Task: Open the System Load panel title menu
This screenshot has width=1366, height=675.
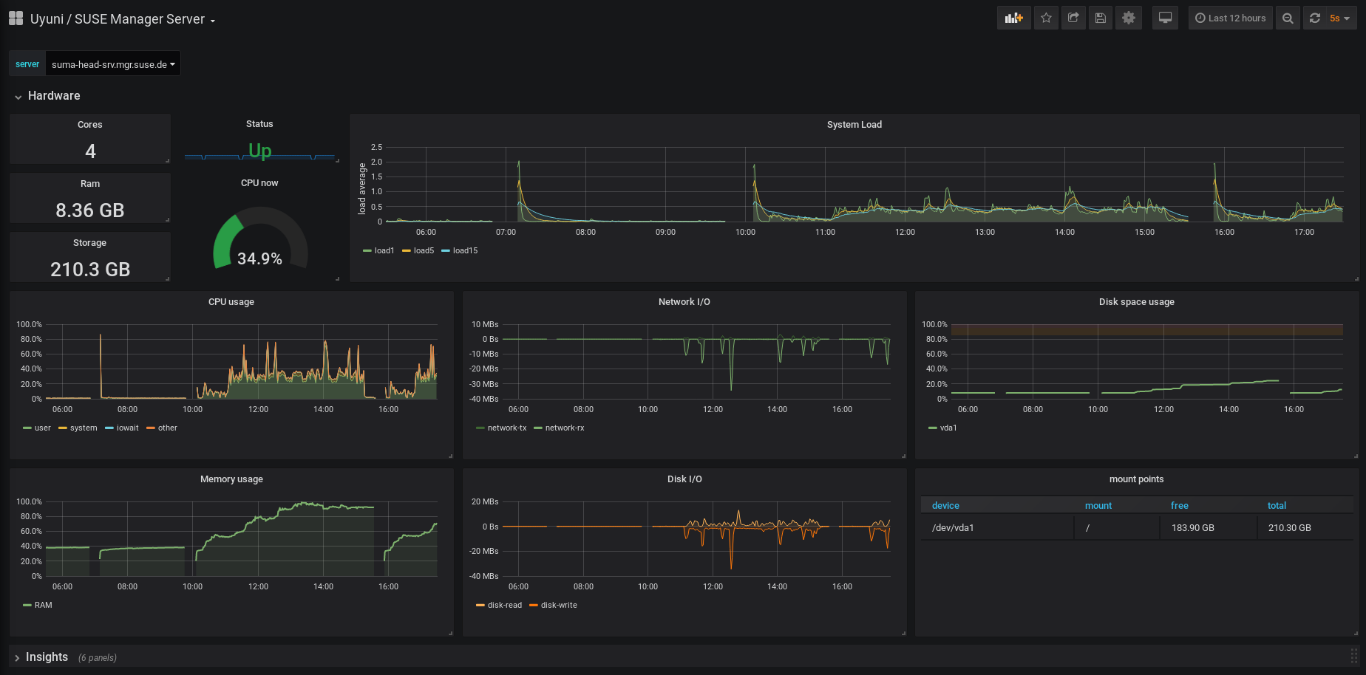Action: 854,125
